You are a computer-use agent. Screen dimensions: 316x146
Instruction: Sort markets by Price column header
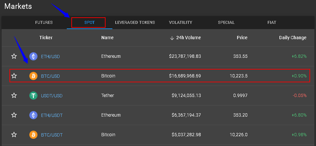pos(242,38)
